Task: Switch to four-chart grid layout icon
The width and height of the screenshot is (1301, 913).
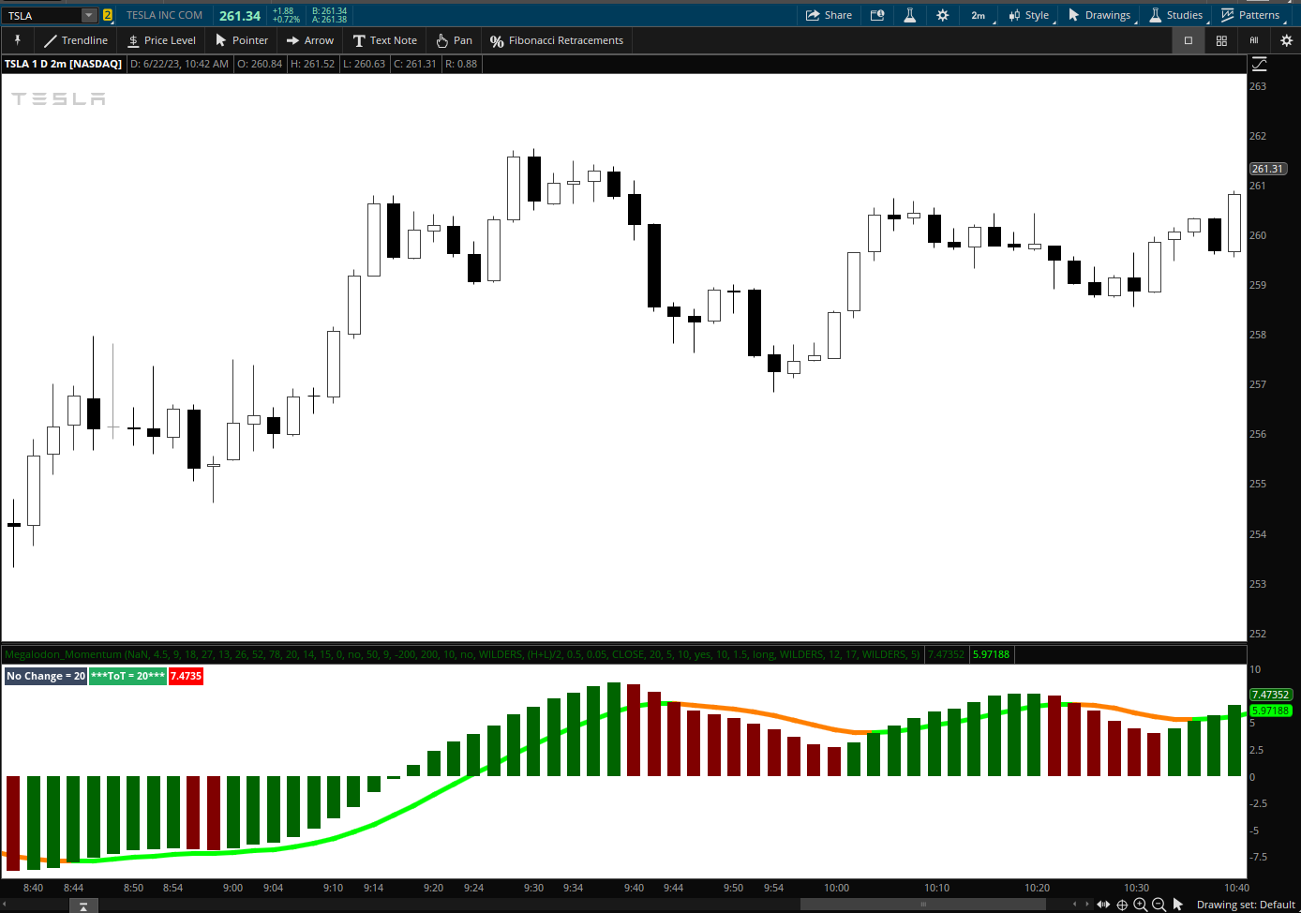Action: click(x=1221, y=40)
